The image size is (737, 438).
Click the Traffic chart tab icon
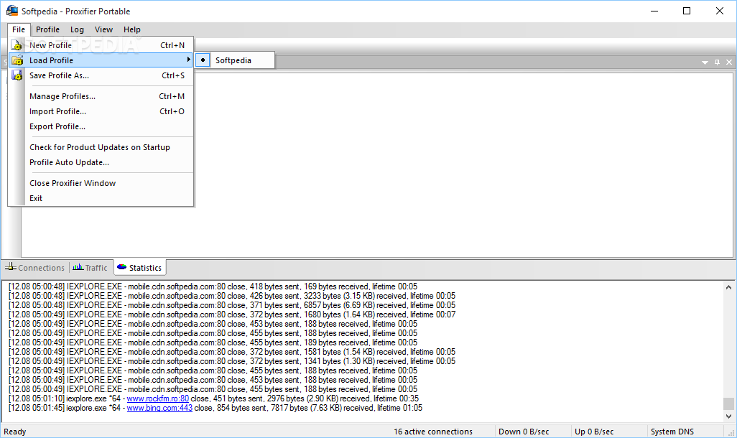tap(78, 267)
